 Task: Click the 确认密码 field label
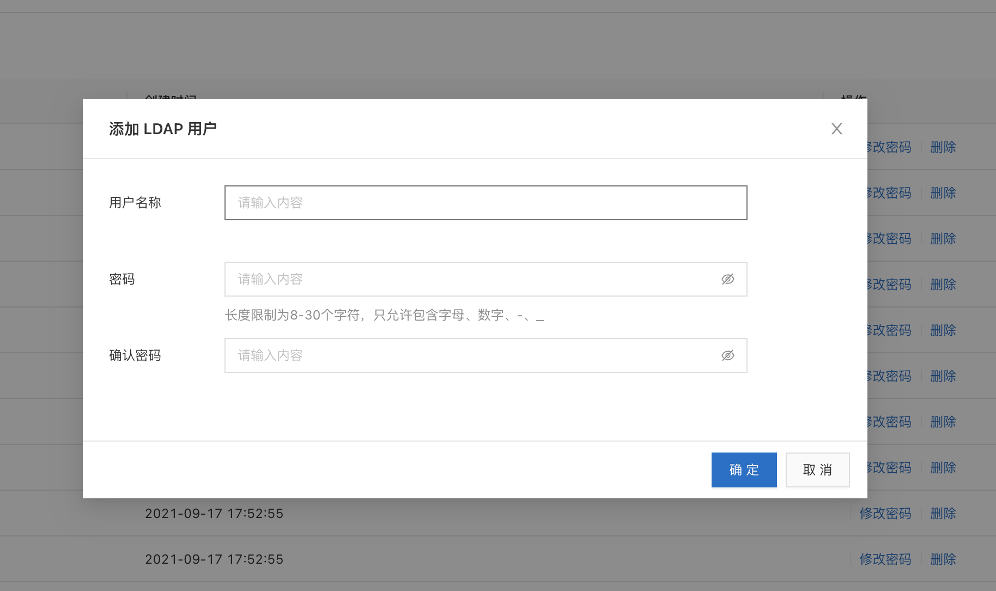coord(135,355)
